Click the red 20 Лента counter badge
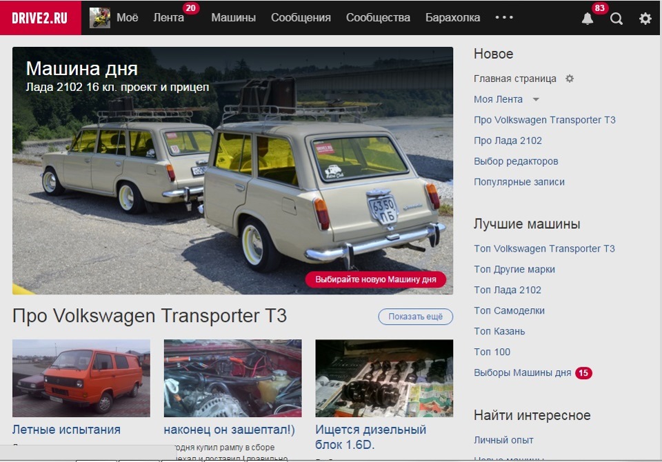The width and height of the screenshot is (662, 462). point(191,8)
